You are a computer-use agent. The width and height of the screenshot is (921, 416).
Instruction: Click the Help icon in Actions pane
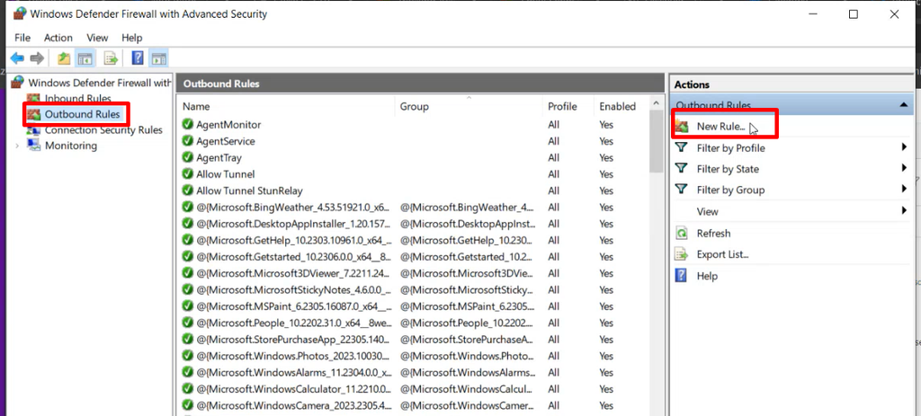[682, 275]
